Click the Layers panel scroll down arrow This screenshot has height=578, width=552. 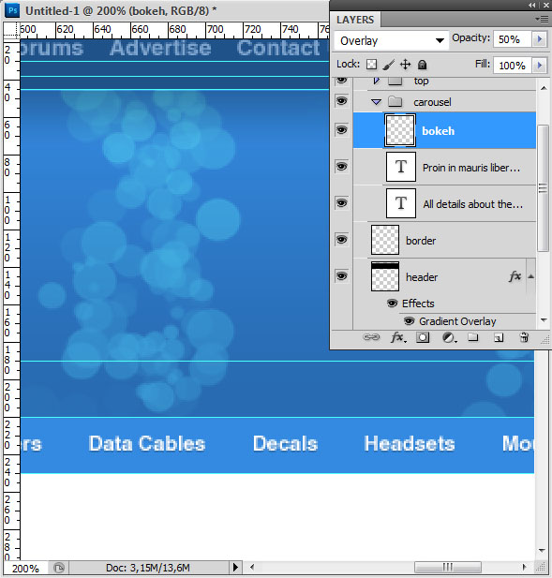pos(544,320)
